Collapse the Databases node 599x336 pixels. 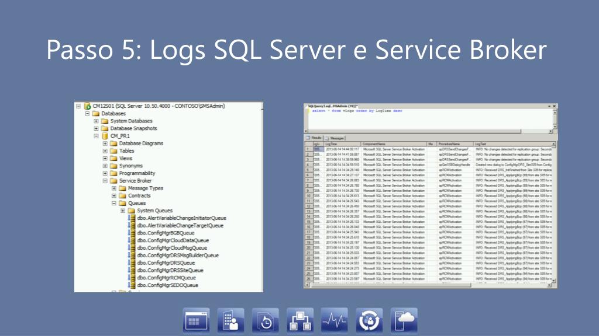(87, 114)
